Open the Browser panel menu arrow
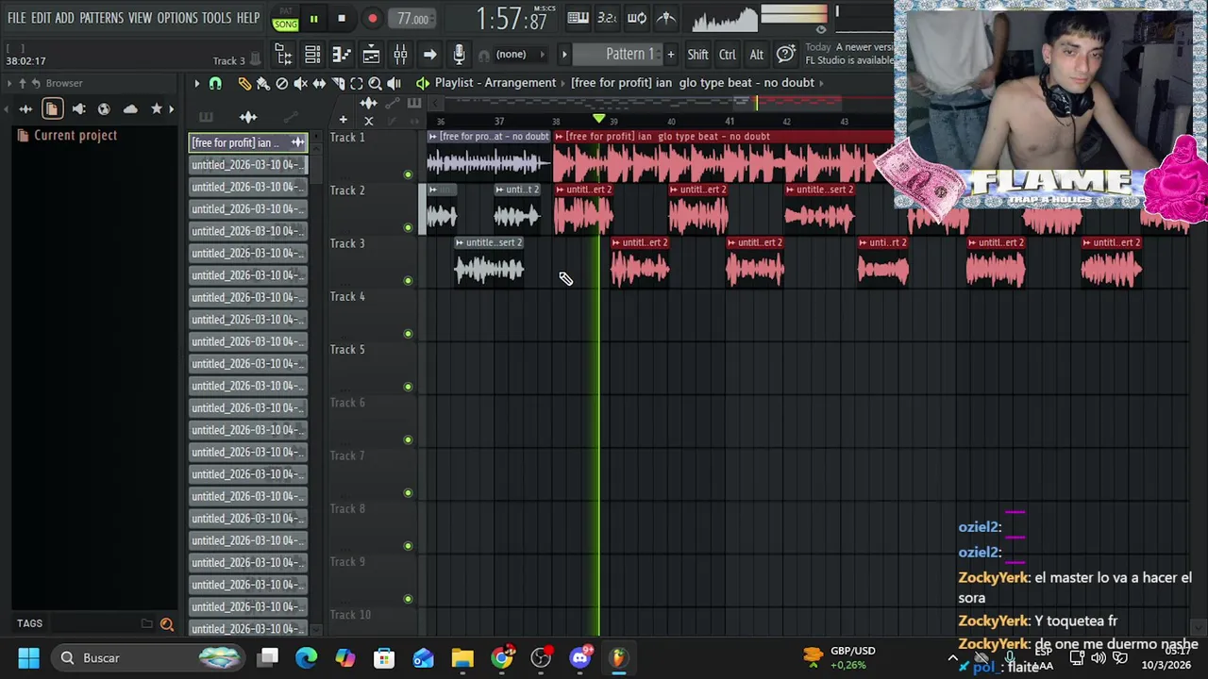The width and height of the screenshot is (1208, 679). [9, 83]
